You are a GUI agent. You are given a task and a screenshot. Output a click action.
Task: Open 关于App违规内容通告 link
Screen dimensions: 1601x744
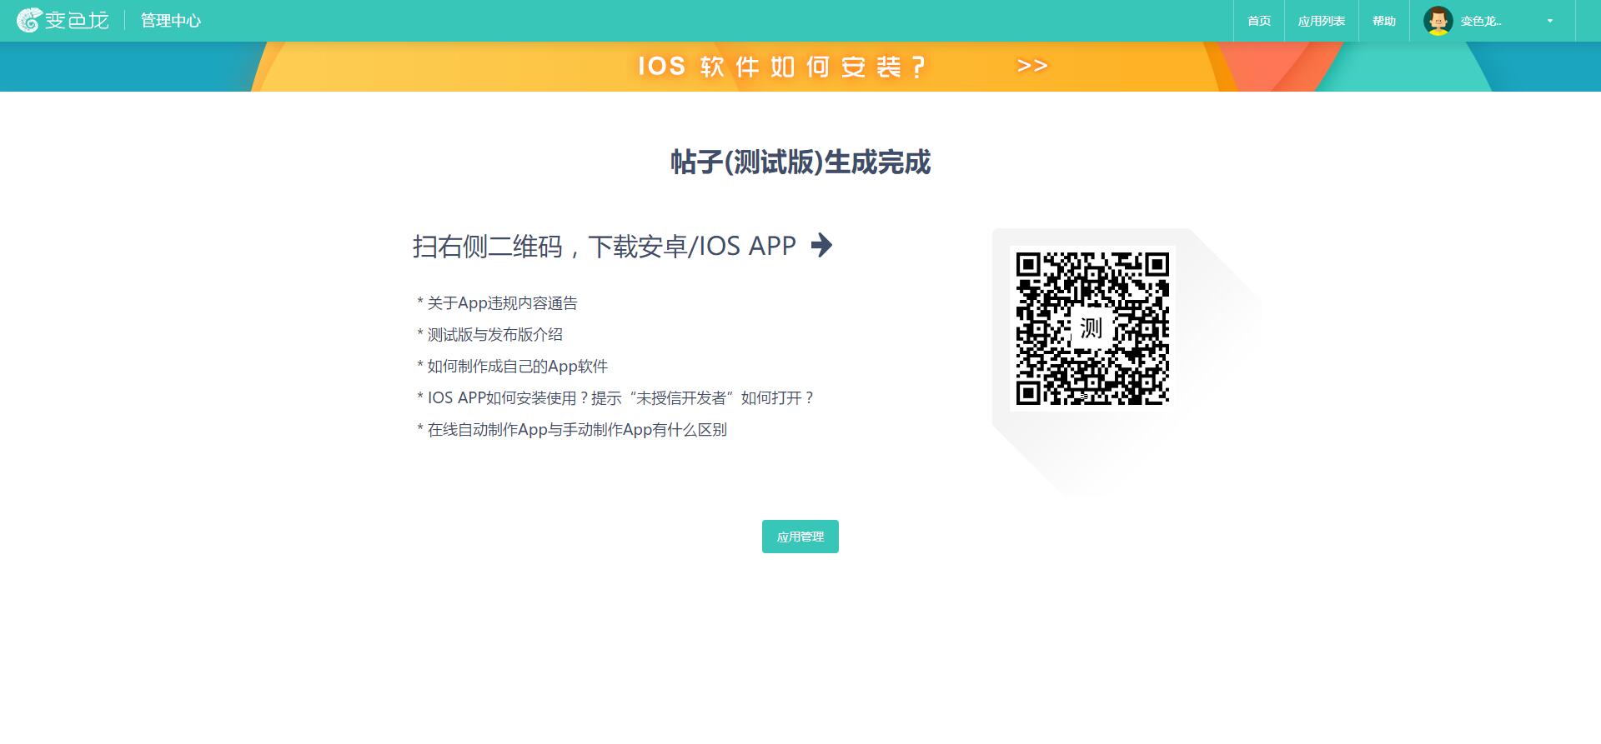[x=503, y=303]
